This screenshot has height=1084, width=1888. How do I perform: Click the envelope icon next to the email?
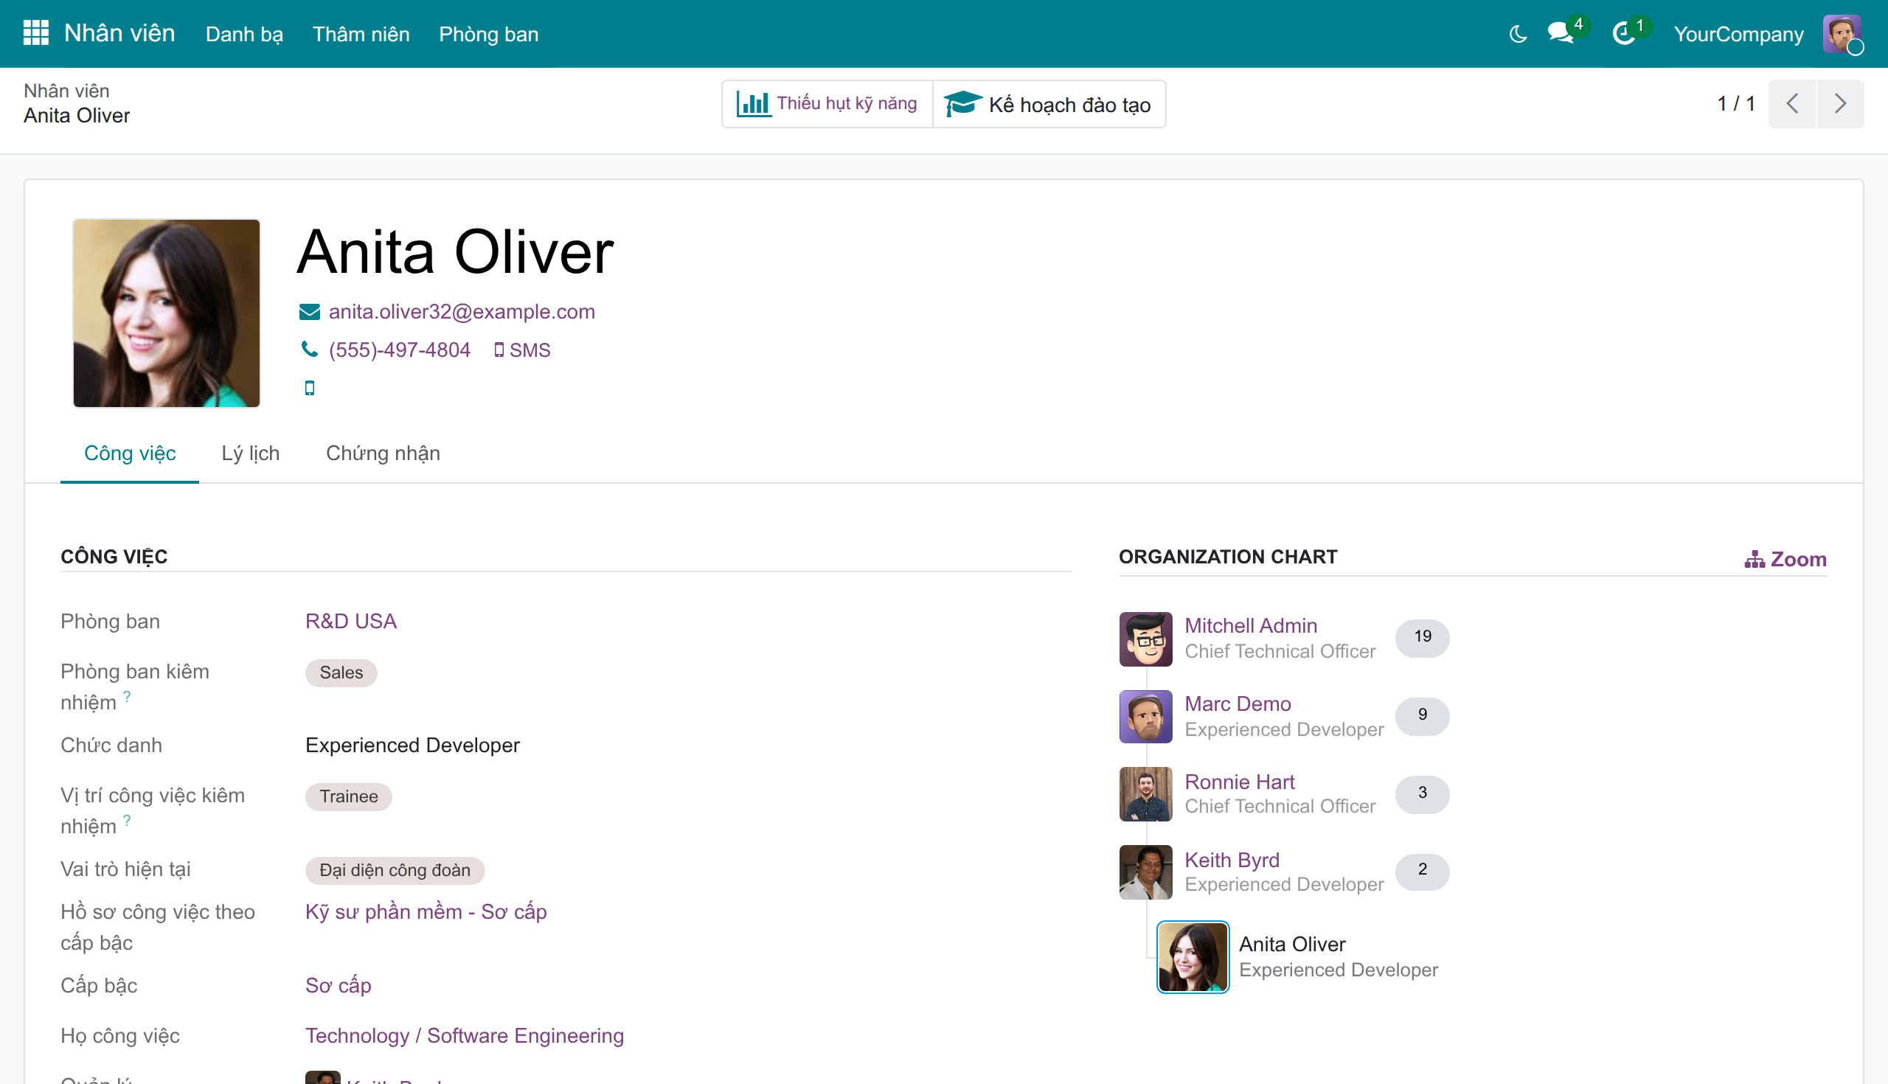pyautogui.click(x=309, y=312)
